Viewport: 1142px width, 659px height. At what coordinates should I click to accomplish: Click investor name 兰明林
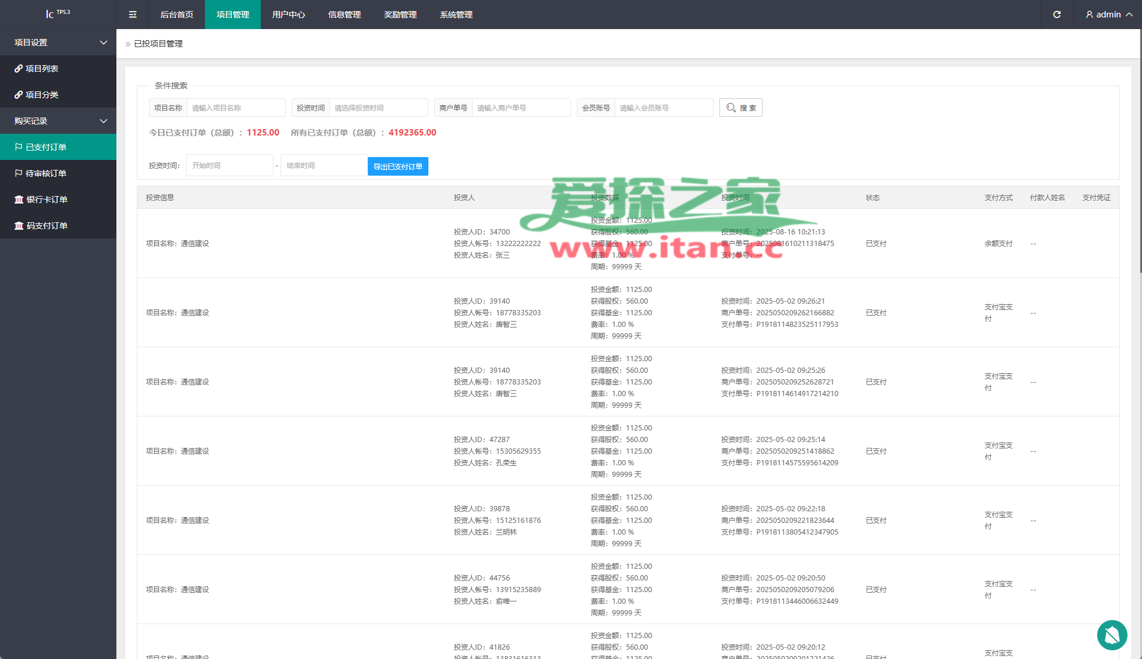[506, 532]
